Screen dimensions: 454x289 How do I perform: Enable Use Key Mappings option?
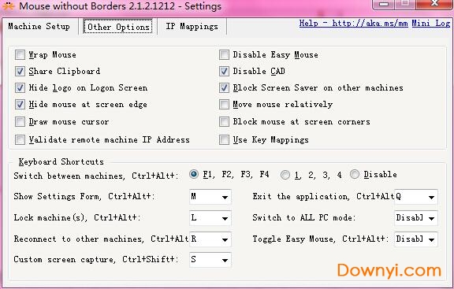(x=224, y=139)
